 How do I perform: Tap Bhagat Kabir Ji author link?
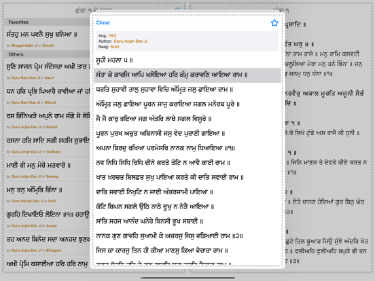tap(24, 45)
